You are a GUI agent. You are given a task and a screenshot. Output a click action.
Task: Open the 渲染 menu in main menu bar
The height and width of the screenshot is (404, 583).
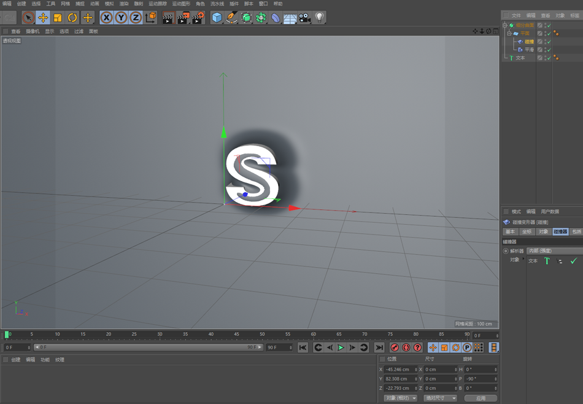[124, 4]
